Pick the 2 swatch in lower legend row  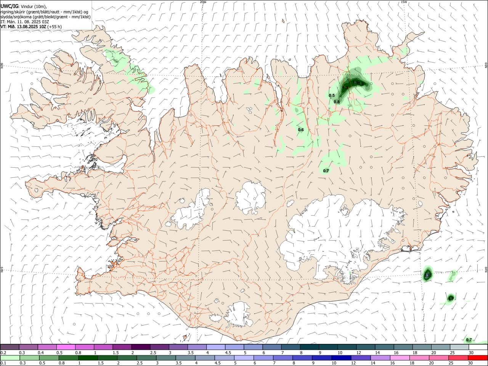click(x=127, y=358)
